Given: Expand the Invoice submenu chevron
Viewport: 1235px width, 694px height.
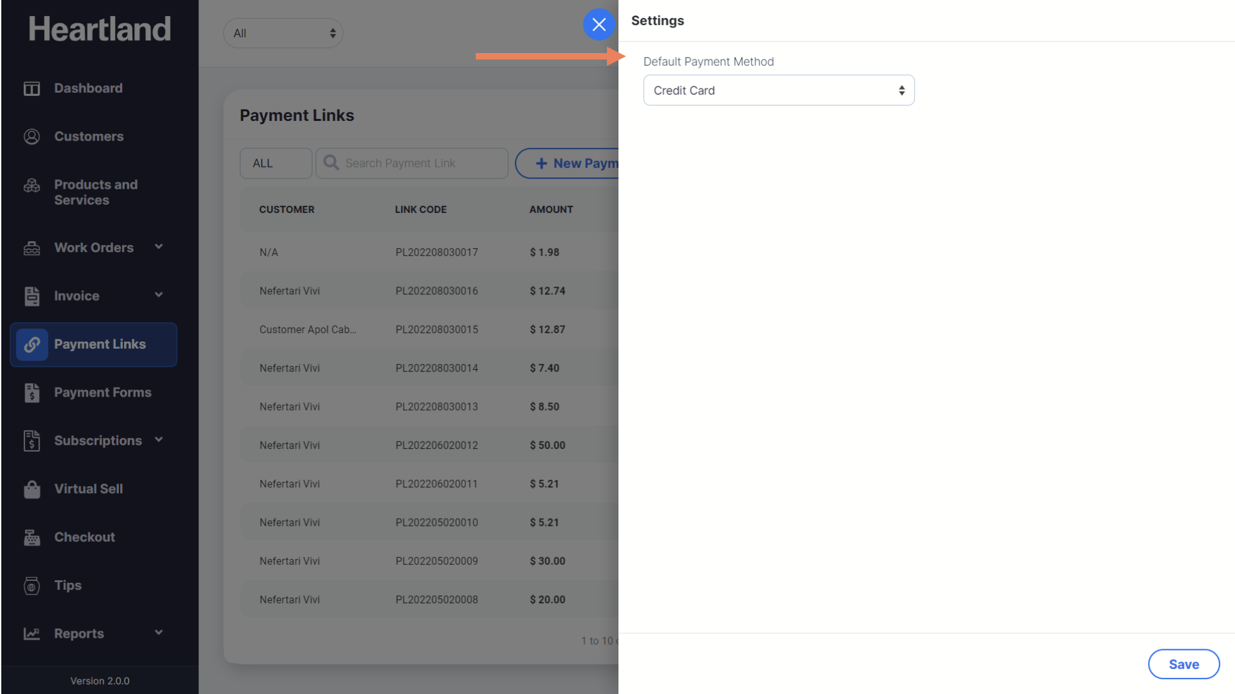Looking at the screenshot, I should click(x=159, y=295).
